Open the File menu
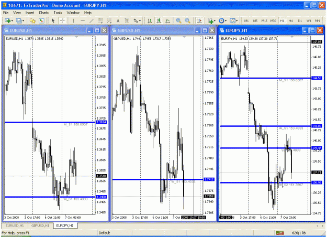 coord(6,13)
